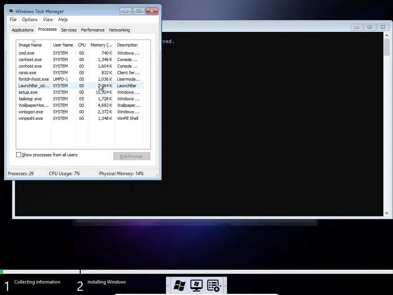Click the conhost.exe row with 1,604 K
The width and height of the screenshot is (393, 295).
(x=80, y=66)
